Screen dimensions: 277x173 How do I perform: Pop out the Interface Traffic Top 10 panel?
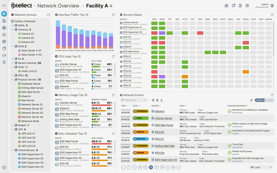(x=113, y=15)
